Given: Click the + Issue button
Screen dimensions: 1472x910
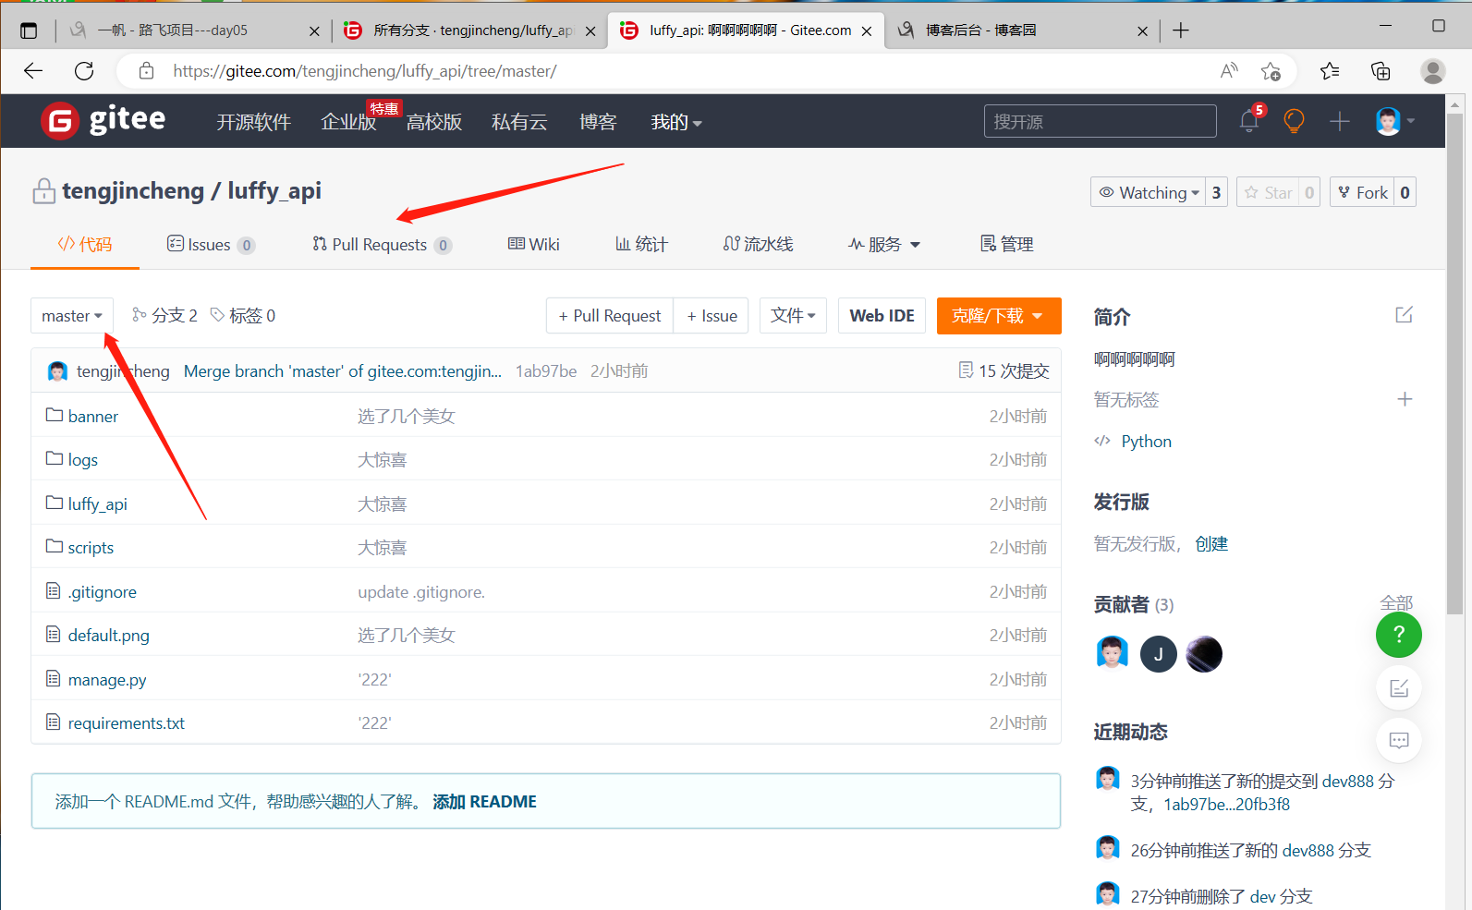Looking at the screenshot, I should click(x=712, y=316).
